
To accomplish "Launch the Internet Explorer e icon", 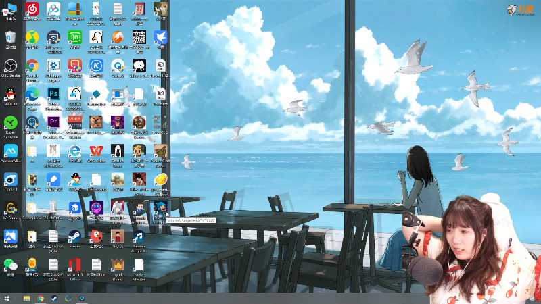I will click(75, 151).
